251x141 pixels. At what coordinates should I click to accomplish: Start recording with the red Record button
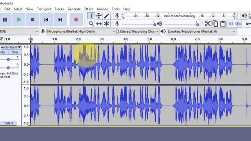76,20
